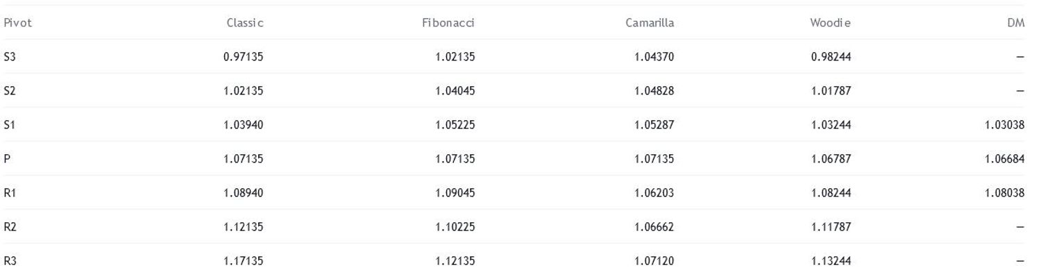This screenshot has width=1041, height=279.
Task: Select Fibonacci R1 value 1.09045
Action: point(455,193)
